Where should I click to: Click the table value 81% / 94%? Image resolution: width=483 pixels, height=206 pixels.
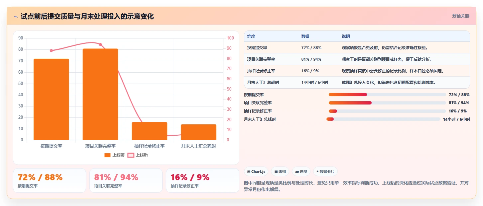[x=311, y=59]
